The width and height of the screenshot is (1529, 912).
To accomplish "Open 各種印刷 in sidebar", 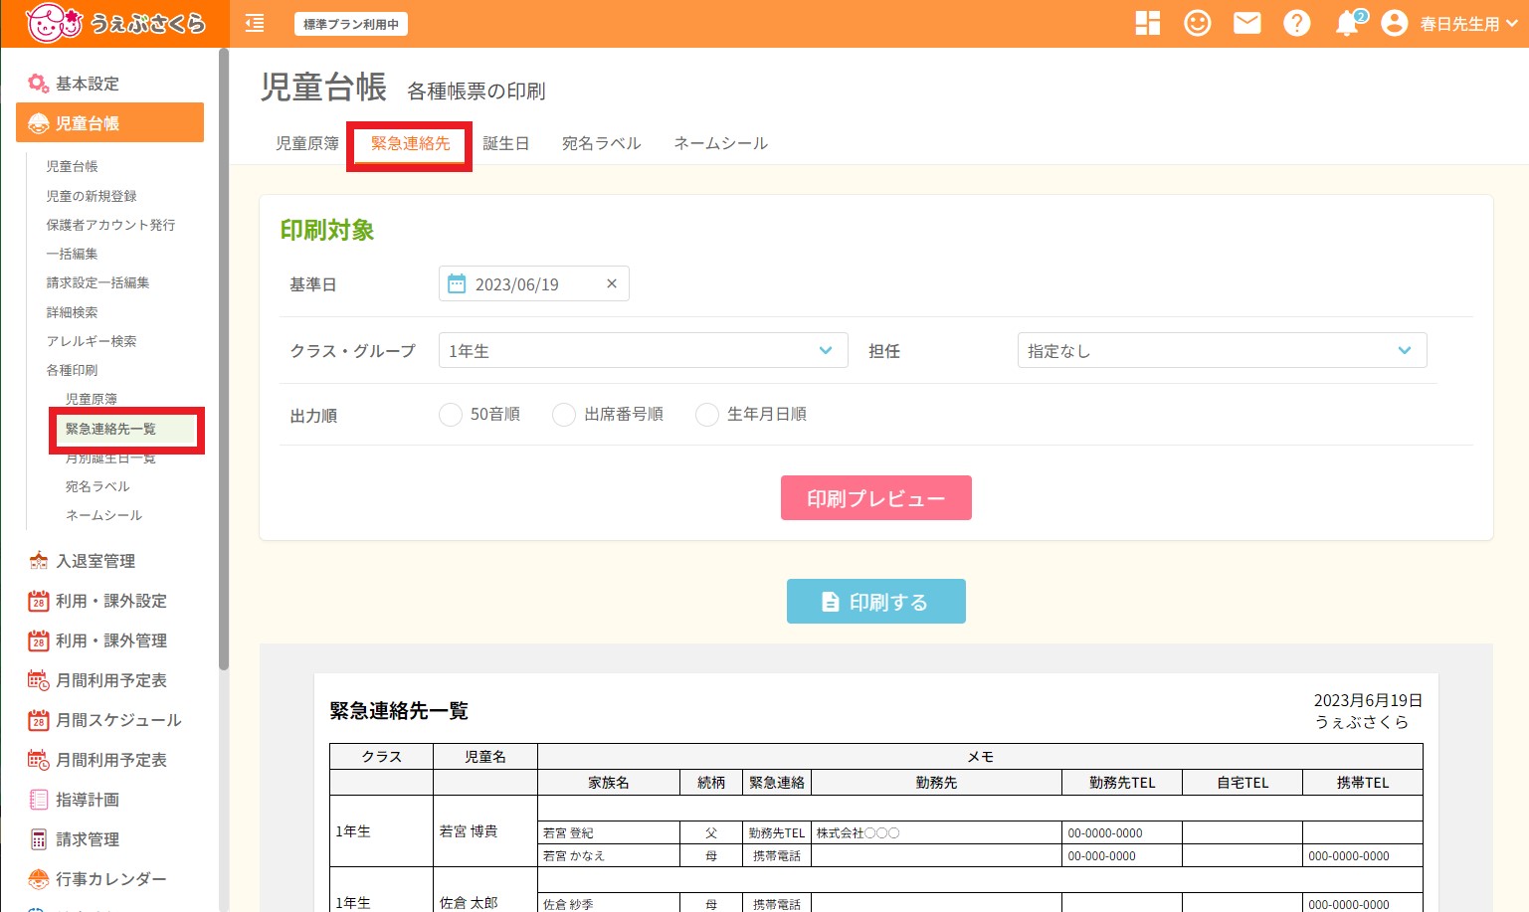I will click(72, 370).
